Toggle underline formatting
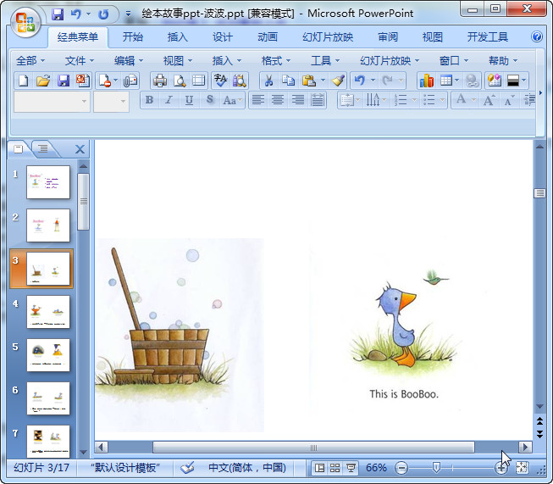 (189, 100)
